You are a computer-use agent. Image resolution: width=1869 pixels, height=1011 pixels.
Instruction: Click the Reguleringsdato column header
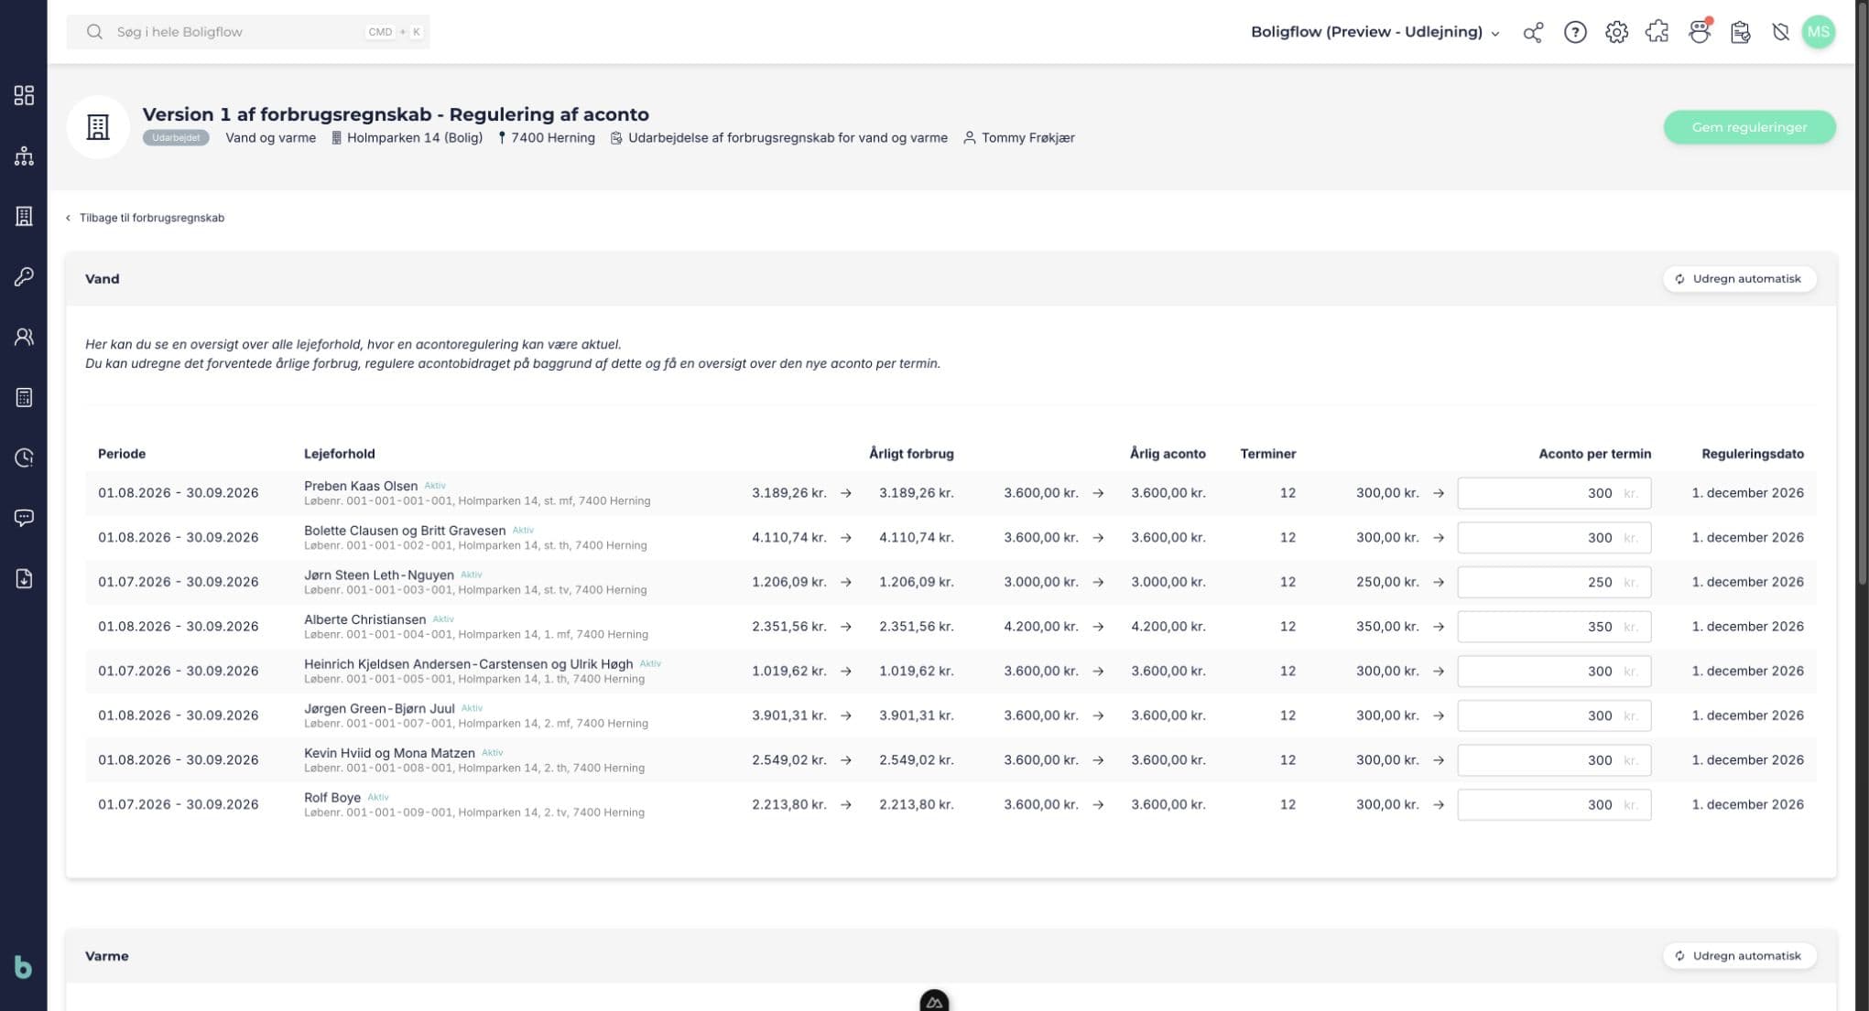(x=1753, y=454)
